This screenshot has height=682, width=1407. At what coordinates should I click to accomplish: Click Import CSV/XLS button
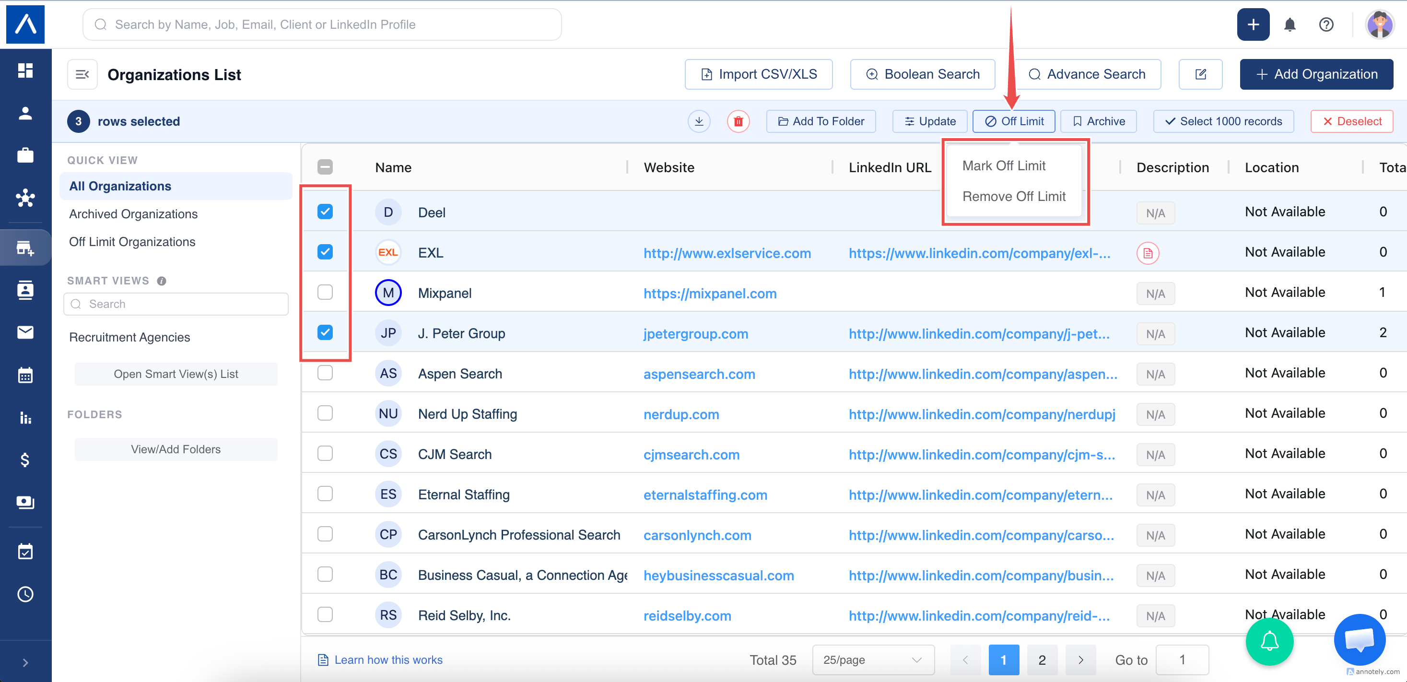tap(759, 74)
